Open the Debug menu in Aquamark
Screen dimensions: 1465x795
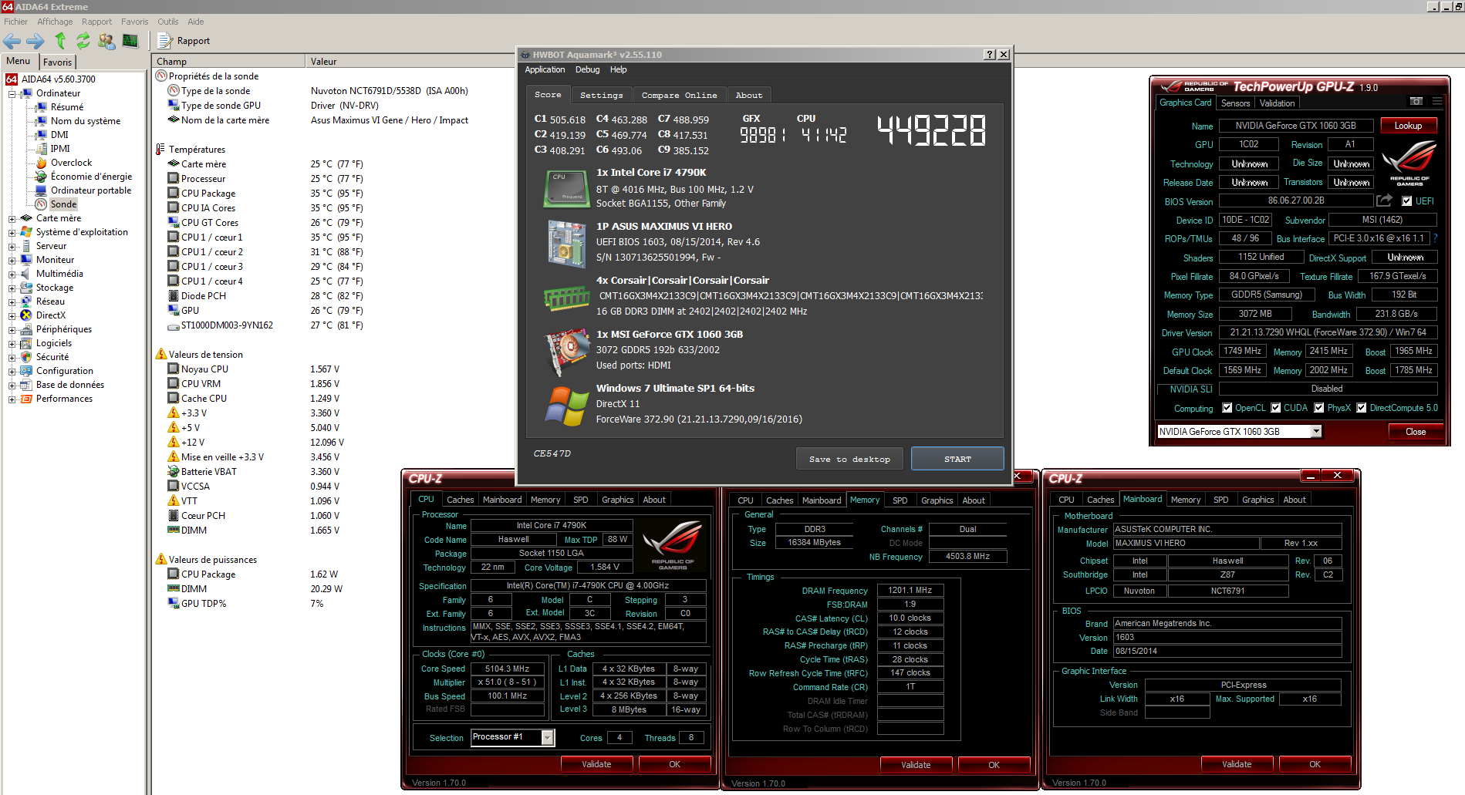pos(587,69)
